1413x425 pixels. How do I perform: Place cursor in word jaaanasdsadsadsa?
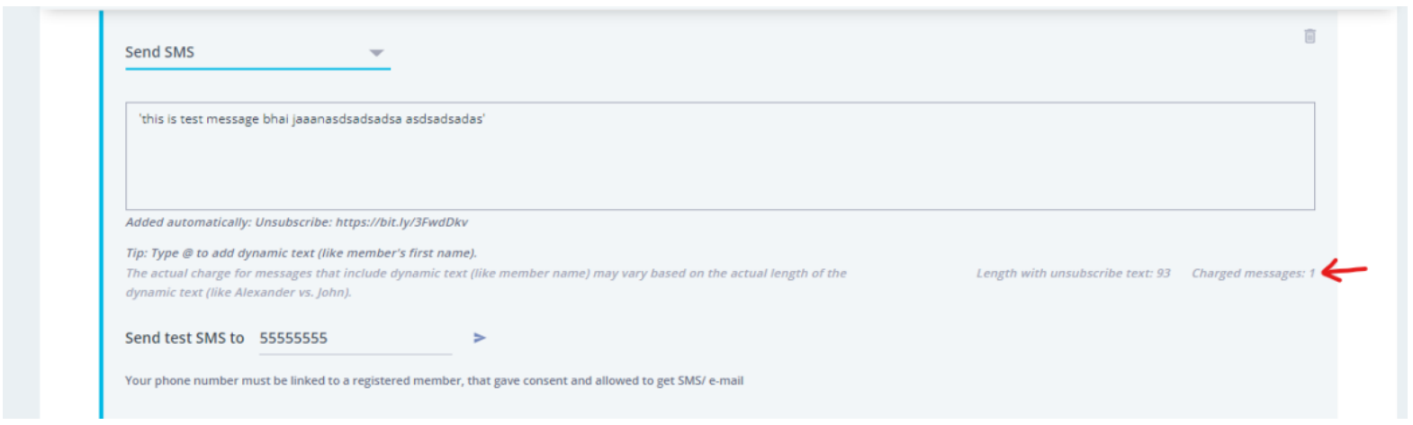click(346, 119)
